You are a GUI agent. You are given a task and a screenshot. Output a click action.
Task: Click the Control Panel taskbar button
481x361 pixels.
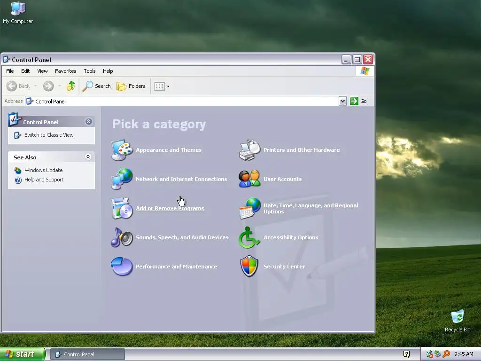point(87,354)
